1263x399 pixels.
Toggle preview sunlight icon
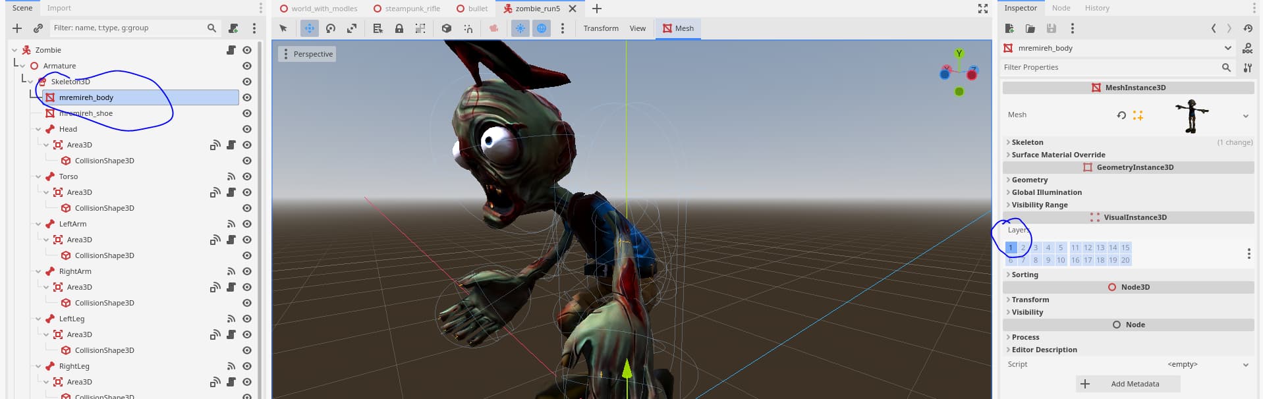pos(520,28)
